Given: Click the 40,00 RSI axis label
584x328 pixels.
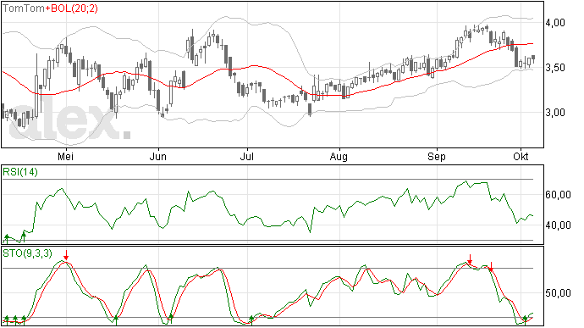Looking at the screenshot, I should (x=558, y=225).
